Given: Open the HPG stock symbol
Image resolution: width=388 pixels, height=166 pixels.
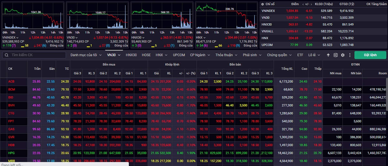Looking at the screenshot, I should 11,153.
